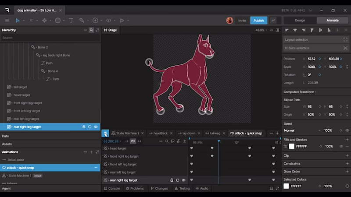Toggle eye on rear right leg target timeline row
Image resolution: width=351 pixels, height=197 pixels.
coord(183,180)
